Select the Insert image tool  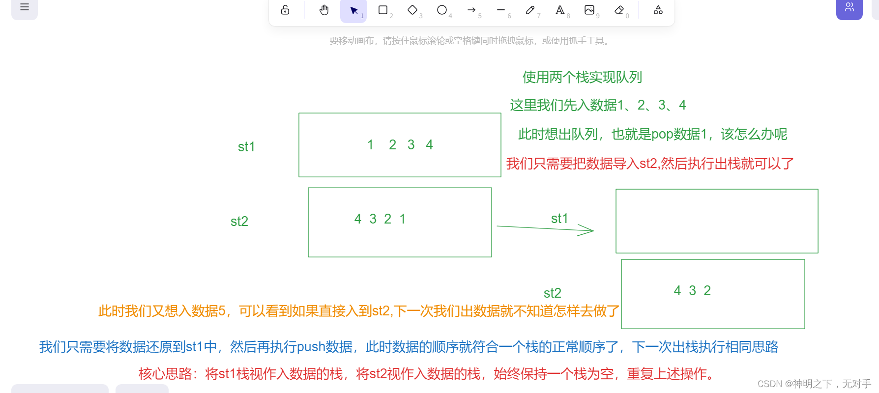click(x=589, y=10)
